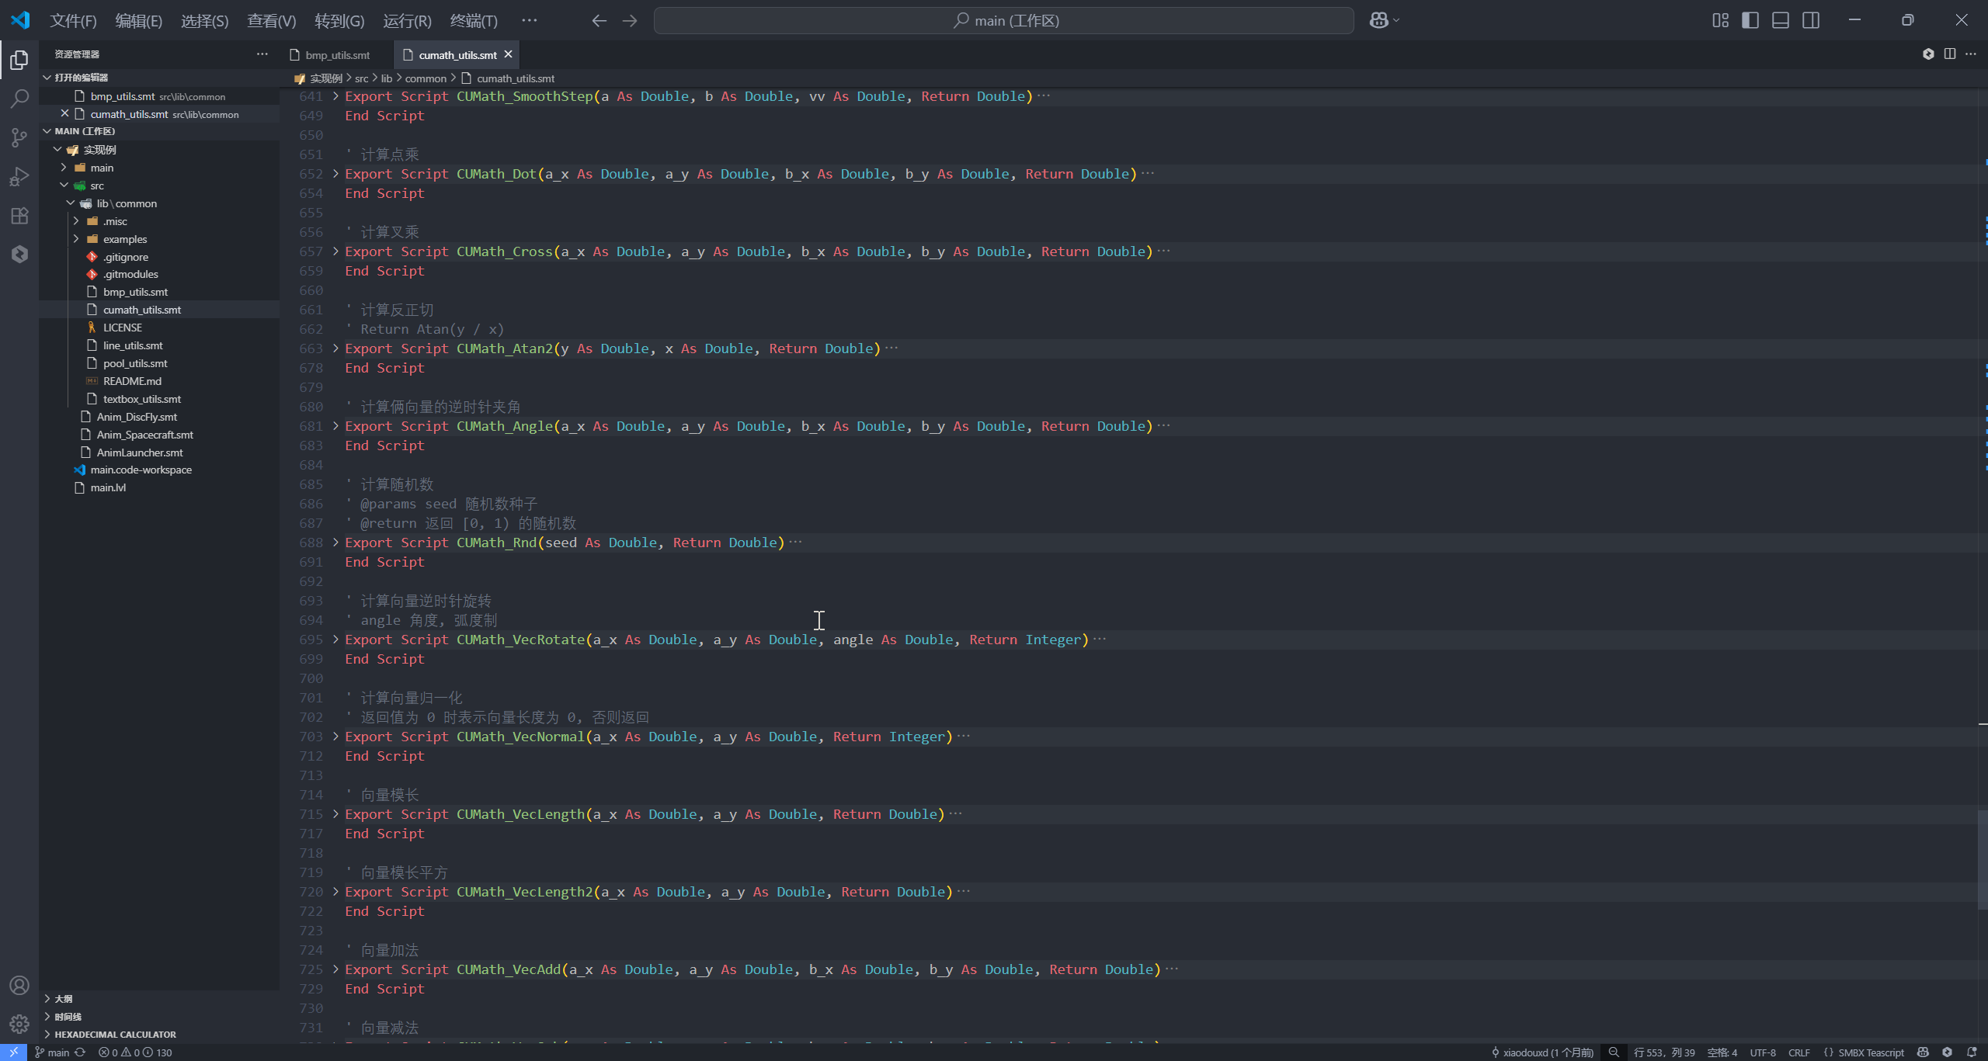Toggle the bottom panel visibility
The image size is (1988, 1061).
click(x=1781, y=21)
